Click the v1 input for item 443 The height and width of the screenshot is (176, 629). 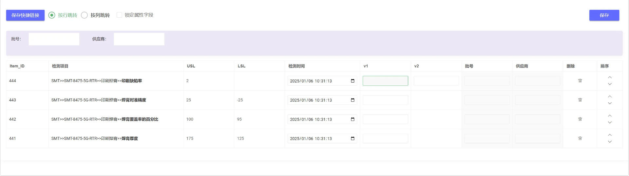pyautogui.click(x=385, y=100)
